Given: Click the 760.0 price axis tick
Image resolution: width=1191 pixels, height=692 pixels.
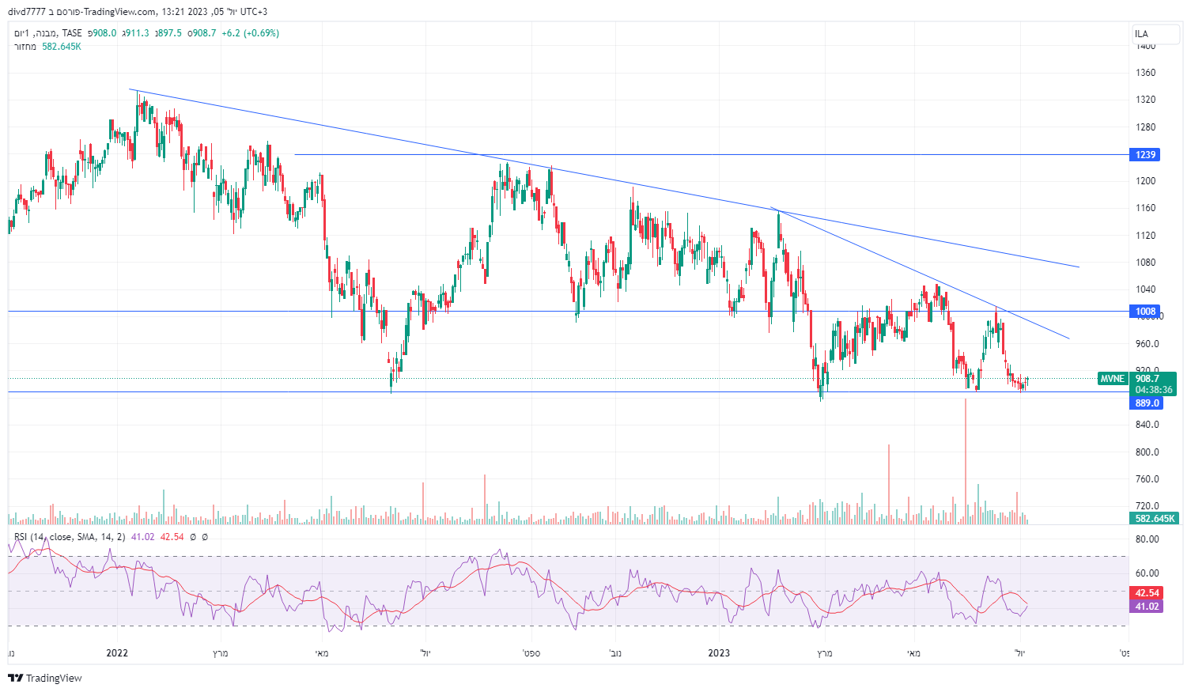Looking at the screenshot, I should coord(1148,479).
